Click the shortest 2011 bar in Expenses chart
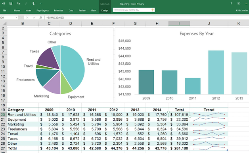249x153 pixels. 193,86
